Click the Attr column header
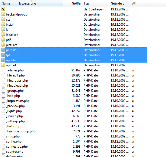 pyautogui.click(x=135, y=3)
